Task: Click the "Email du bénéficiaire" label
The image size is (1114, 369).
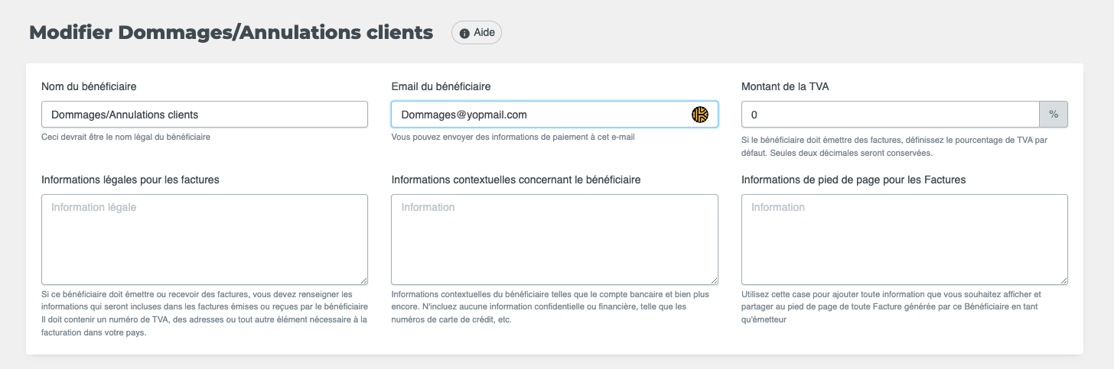Action: 441,86
